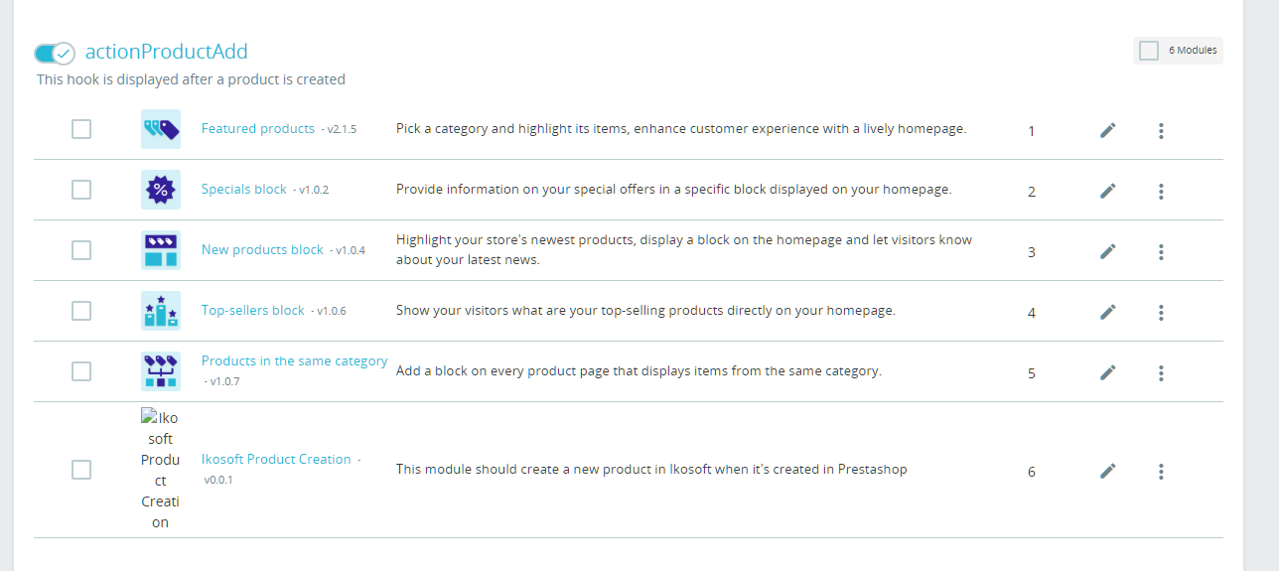Open the three-dot menu for Specials block
Screen dimensions: 1279x571
[1161, 191]
